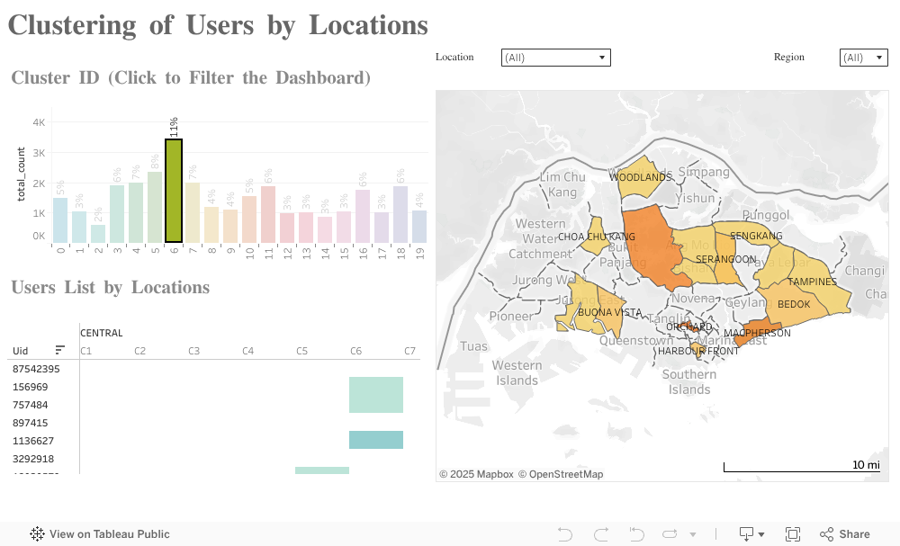Screen dimensions: 900x546
Task: Open the Location filter dropdown
Action: pos(555,58)
